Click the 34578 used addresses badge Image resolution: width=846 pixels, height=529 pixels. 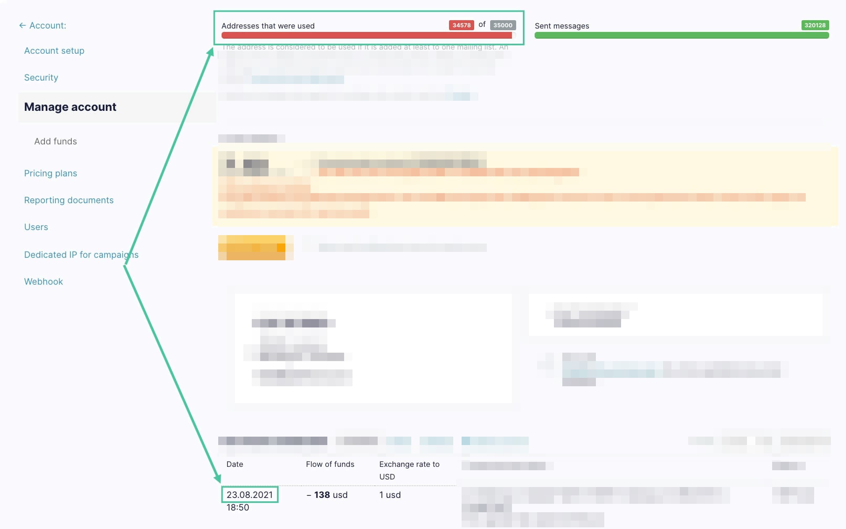click(x=461, y=25)
